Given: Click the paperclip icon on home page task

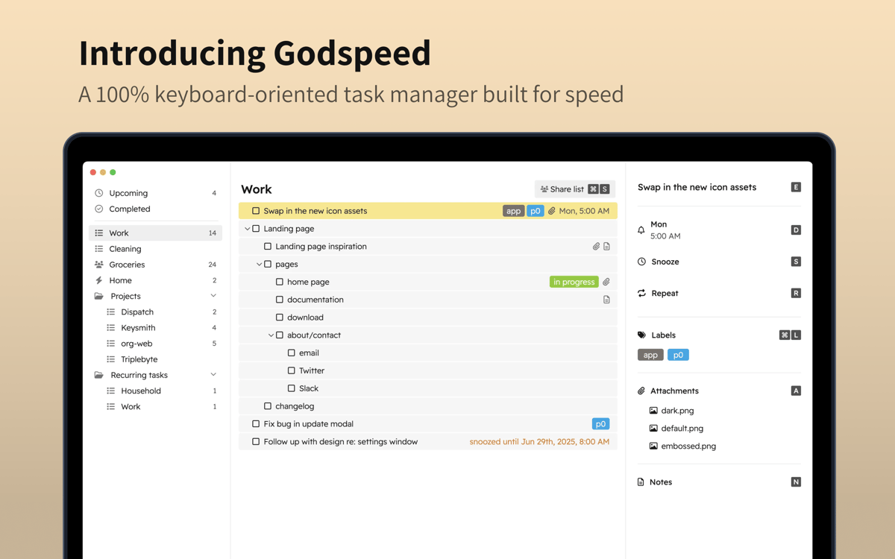Looking at the screenshot, I should pos(606,282).
